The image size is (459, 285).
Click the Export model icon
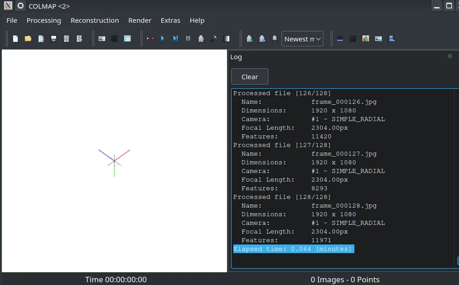click(x=79, y=39)
